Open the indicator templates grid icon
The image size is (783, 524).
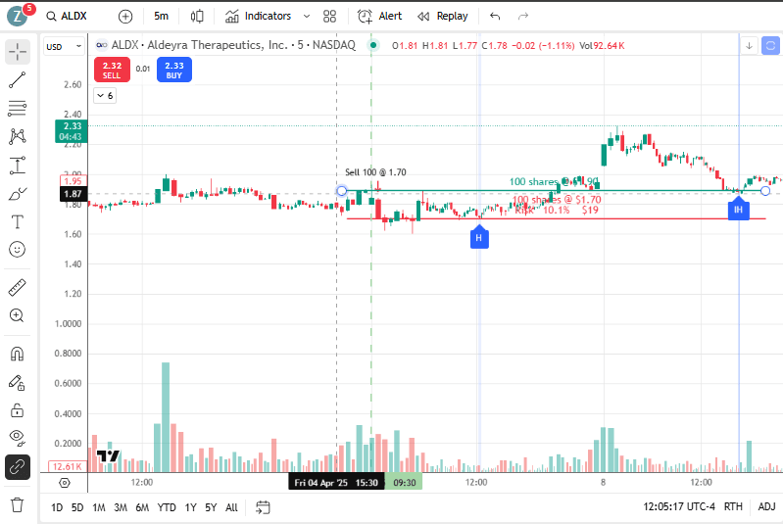[x=329, y=17]
